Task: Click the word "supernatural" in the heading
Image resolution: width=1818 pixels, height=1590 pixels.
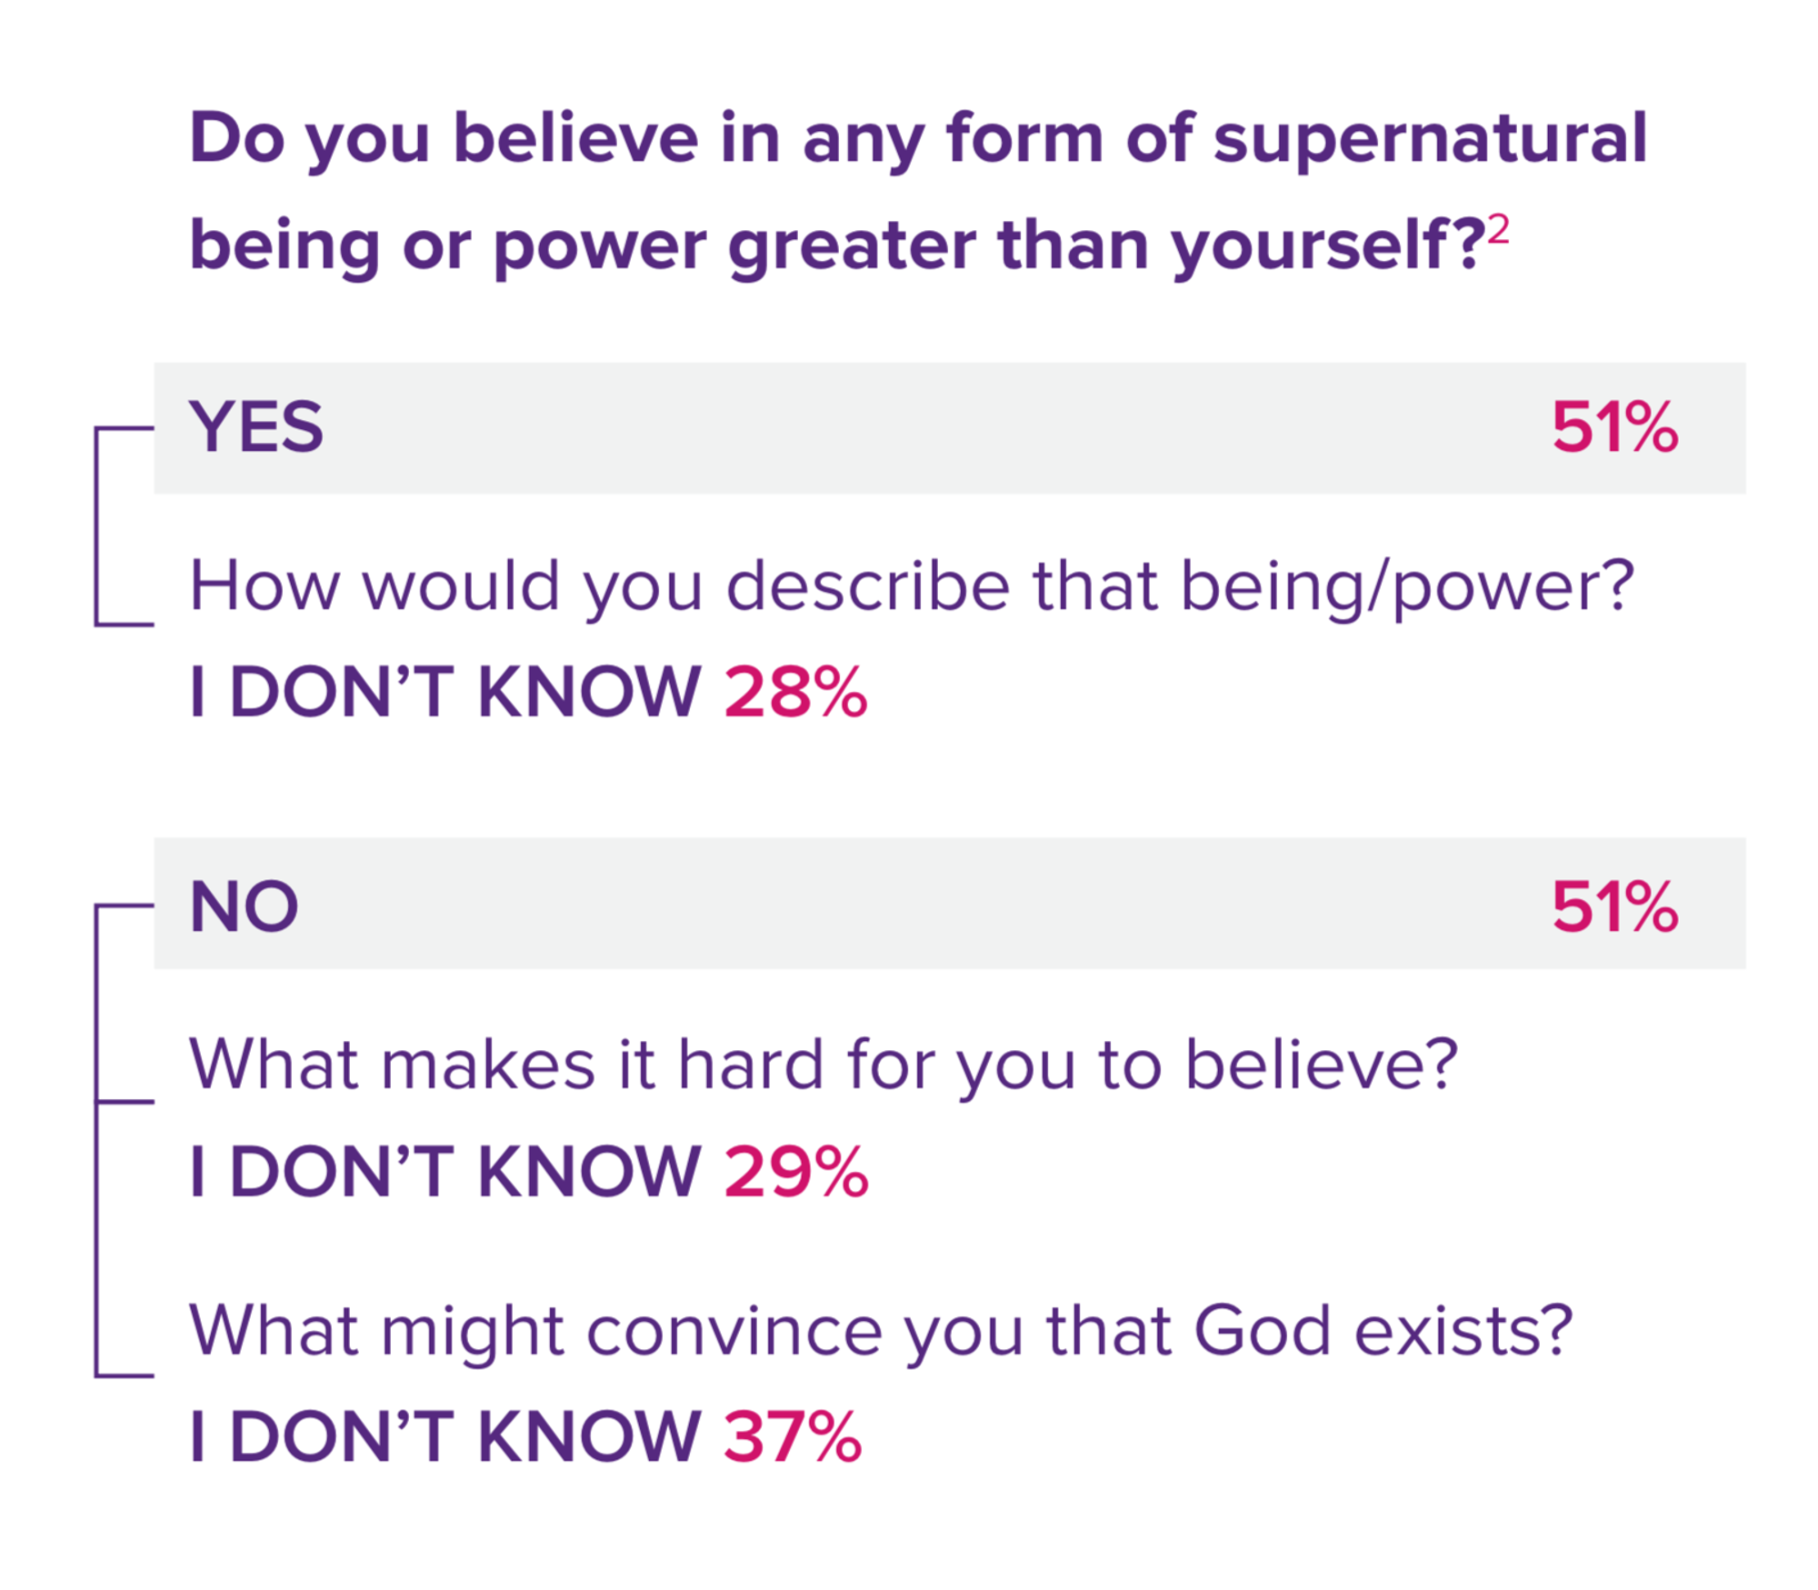Action: coord(1429,139)
